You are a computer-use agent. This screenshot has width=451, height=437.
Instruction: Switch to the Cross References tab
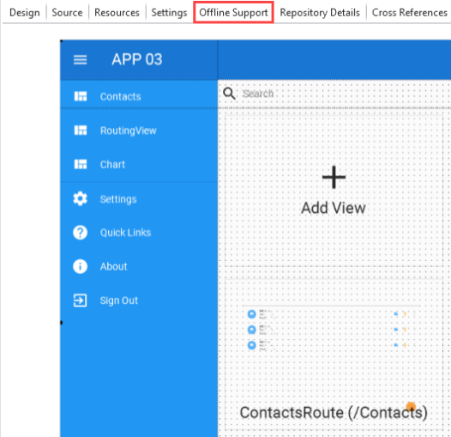[x=410, y=13]
